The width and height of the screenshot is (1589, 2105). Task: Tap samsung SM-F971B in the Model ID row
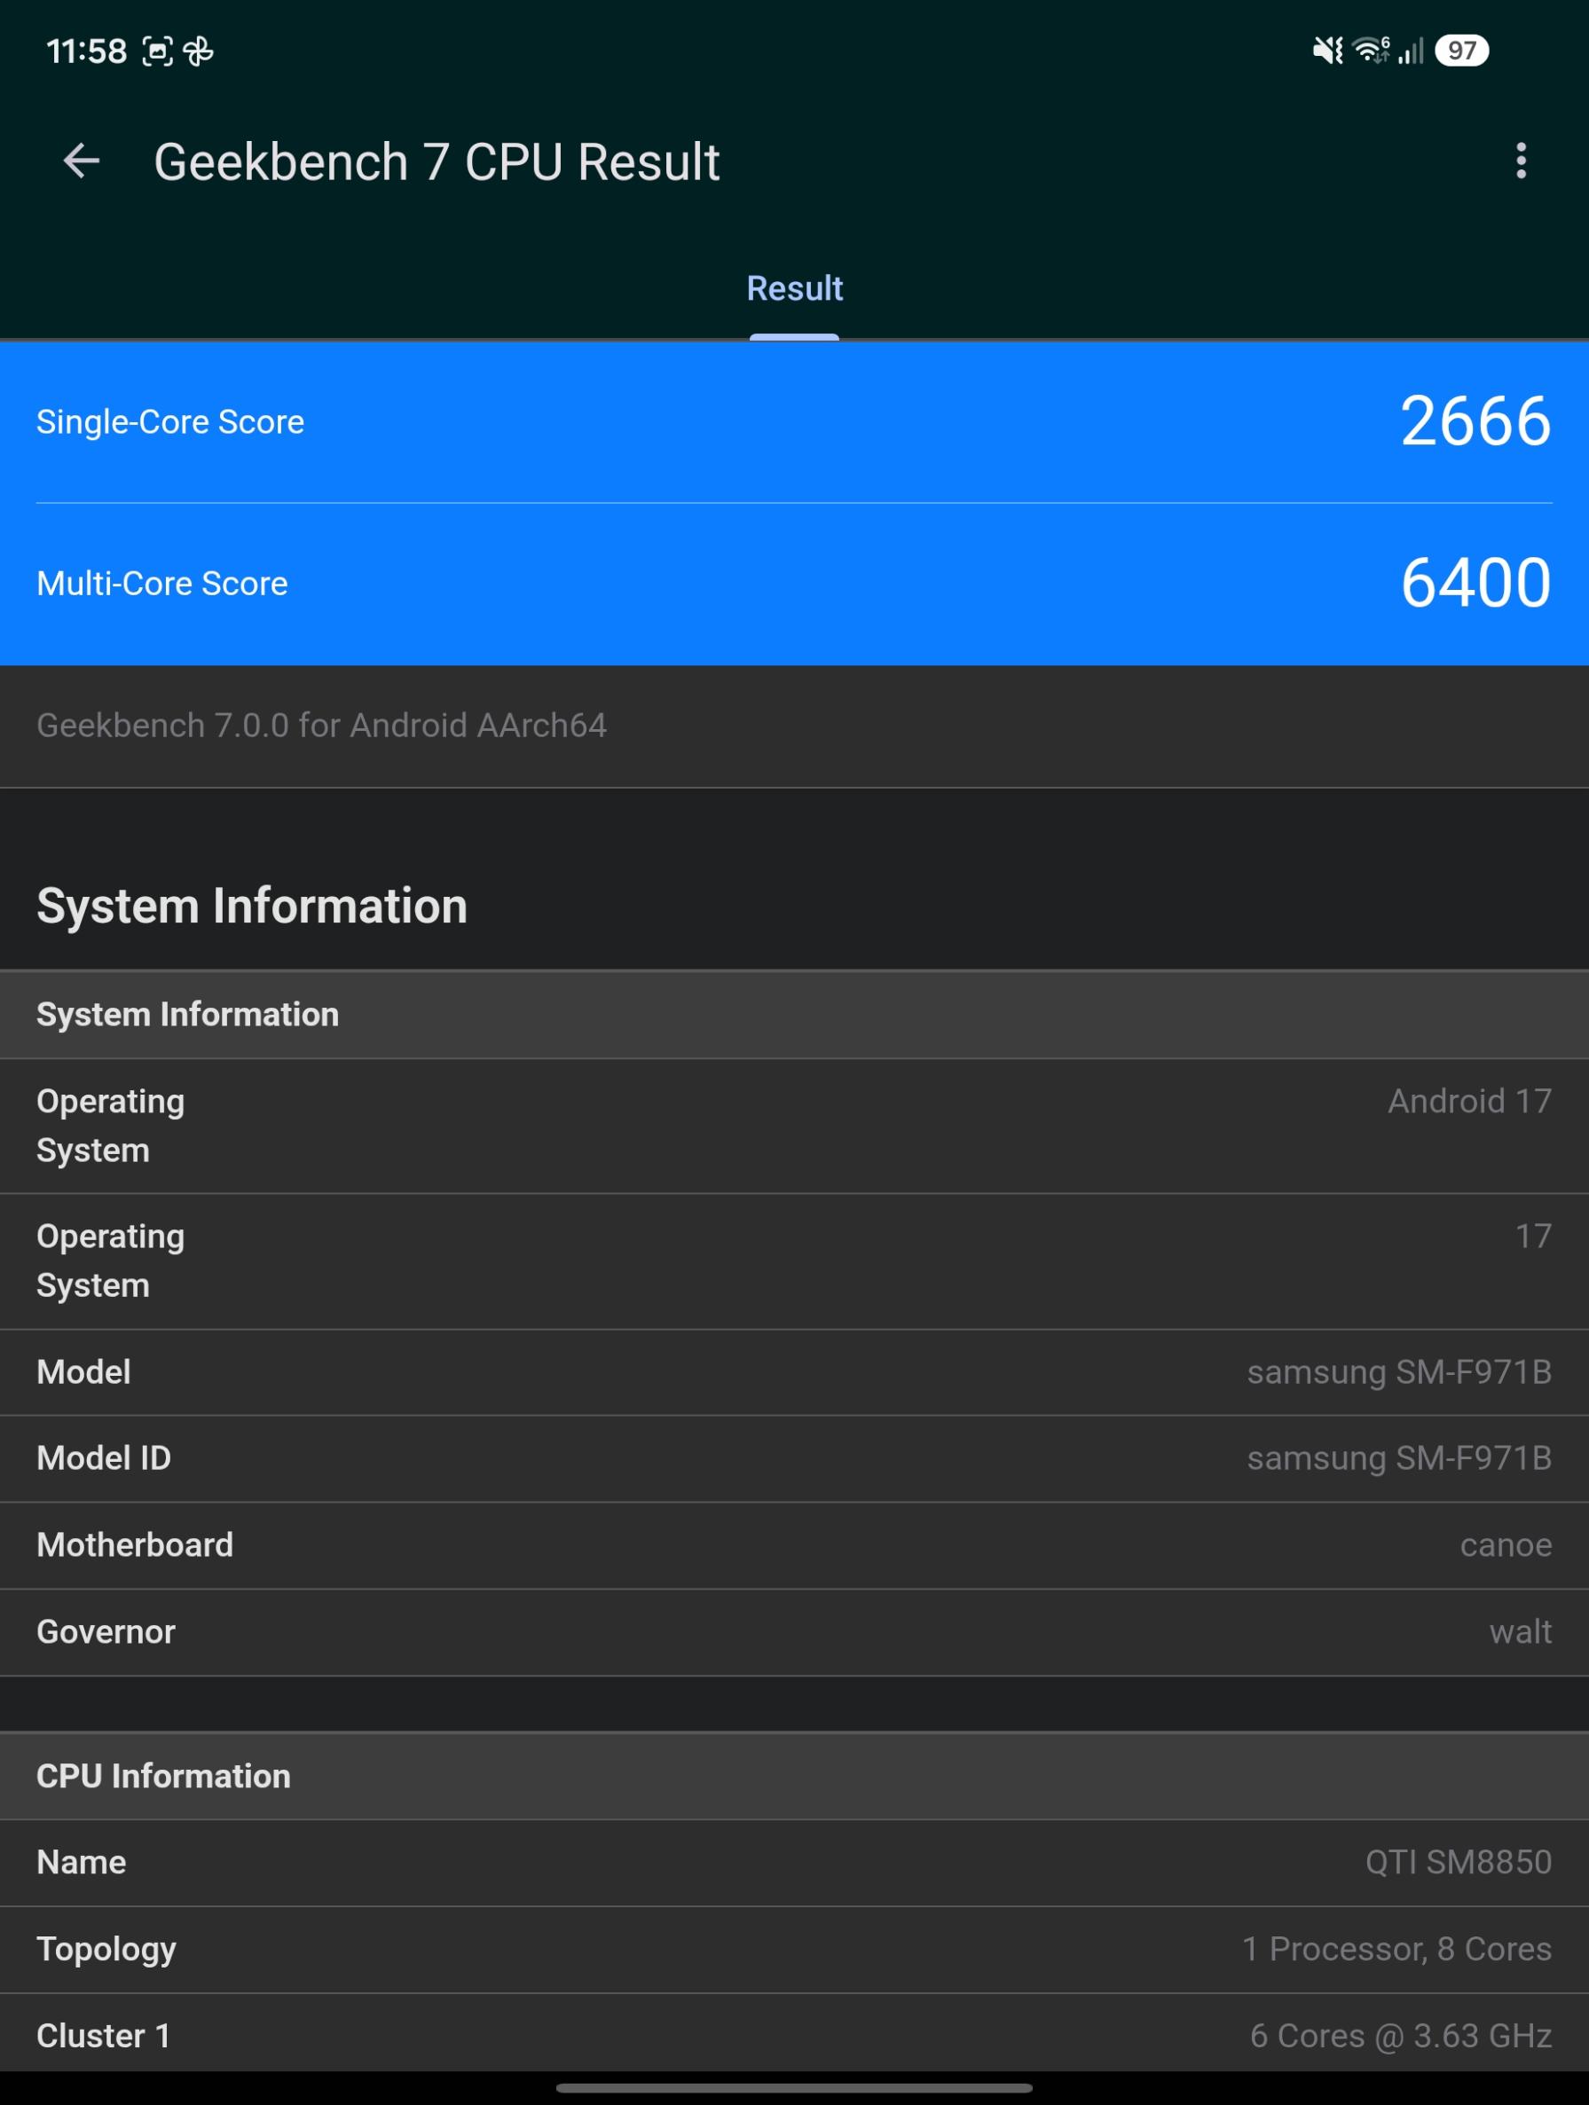(x=1399, y=1458)
